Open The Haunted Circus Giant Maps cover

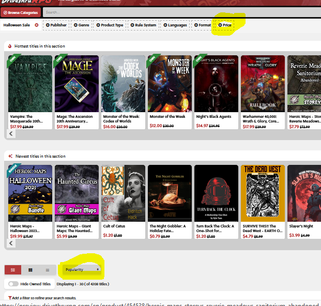click(x=77, y=193)
